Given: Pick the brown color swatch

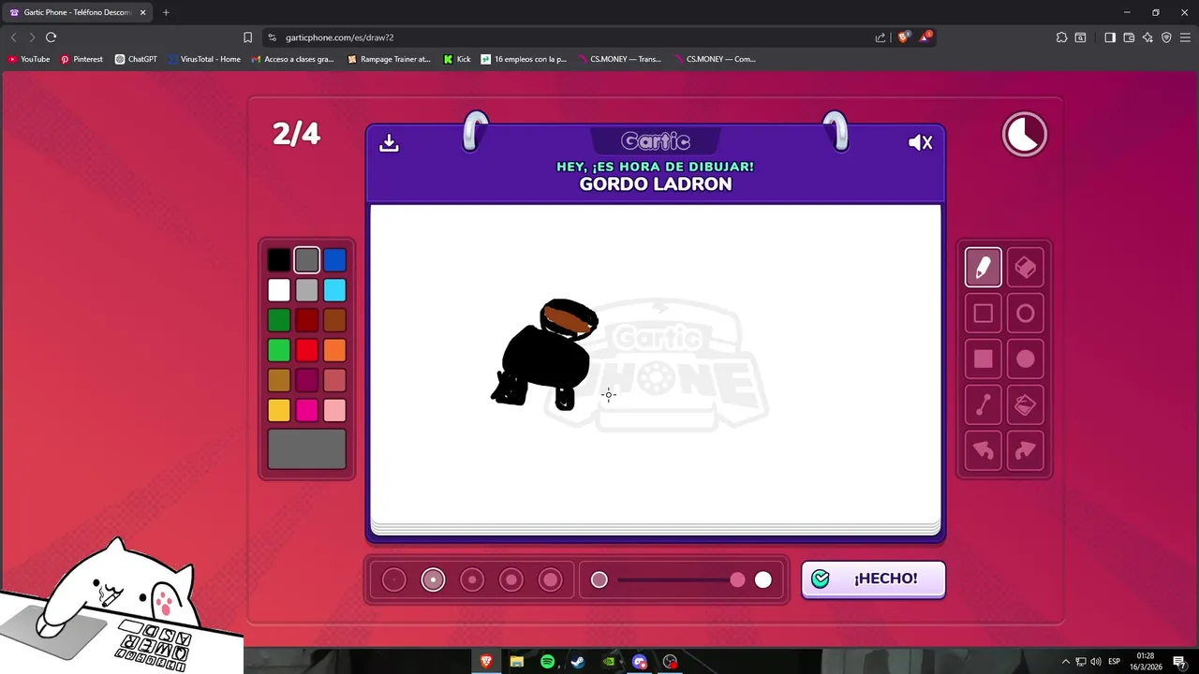Looking at the screenshot, I should coord(334,320).
